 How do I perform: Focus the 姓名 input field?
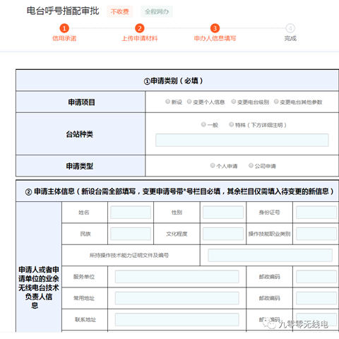131,213
